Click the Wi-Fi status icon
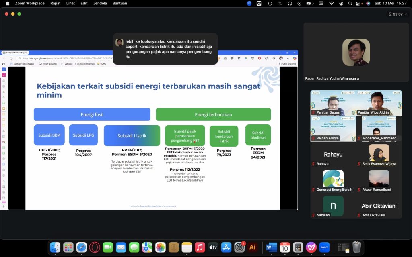 tap(331, 3)
